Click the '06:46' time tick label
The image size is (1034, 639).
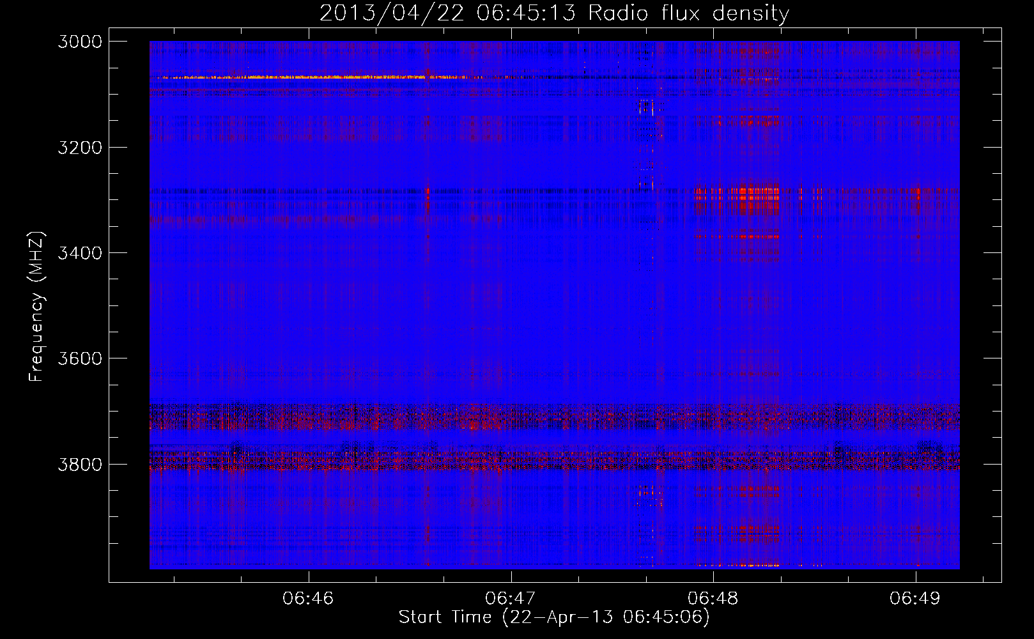click(308, 598)
